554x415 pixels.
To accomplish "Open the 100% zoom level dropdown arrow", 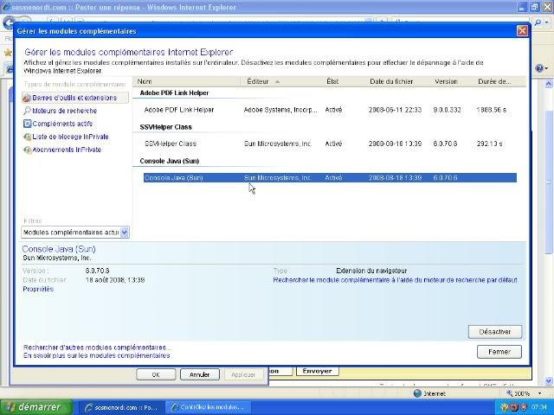I will 539,393.
